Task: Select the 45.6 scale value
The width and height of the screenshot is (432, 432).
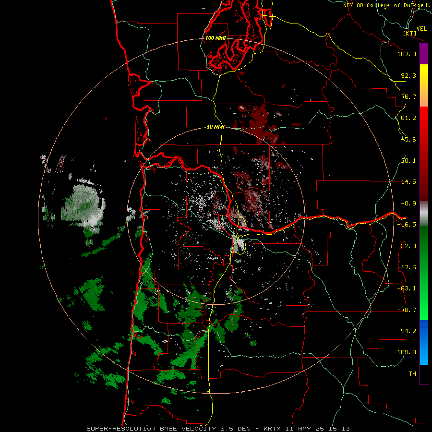Action: click(x=408, y=139)
